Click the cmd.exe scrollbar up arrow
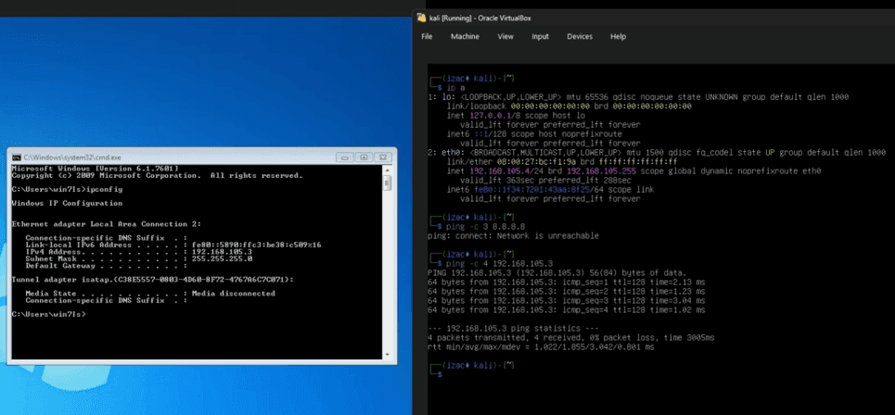Image resolution: width=895 pixels, height=415 pixels. point(388,170)
